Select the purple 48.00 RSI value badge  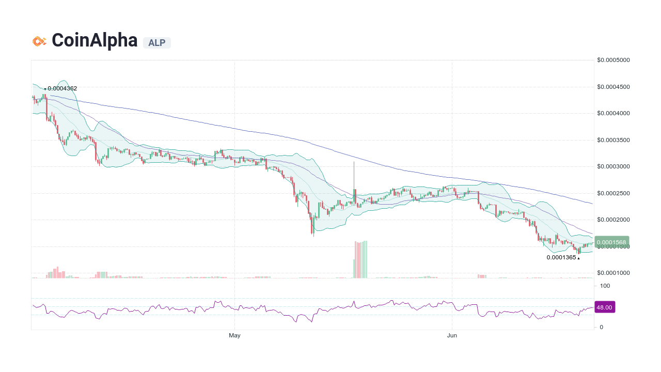click(605, 307)
